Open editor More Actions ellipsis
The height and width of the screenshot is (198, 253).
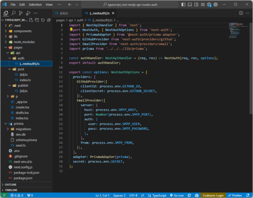coord(247,13)
